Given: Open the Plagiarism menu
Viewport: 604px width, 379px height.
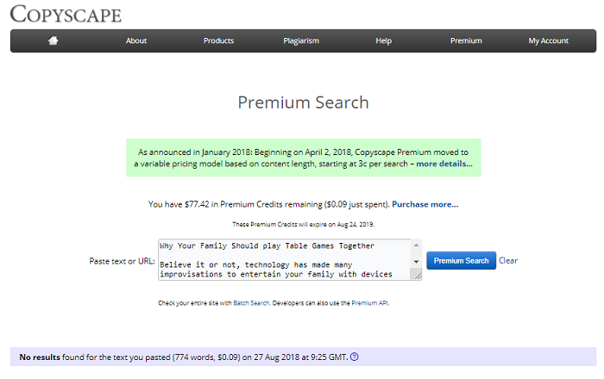Looking at the screenshot, I should click(301, 40).
